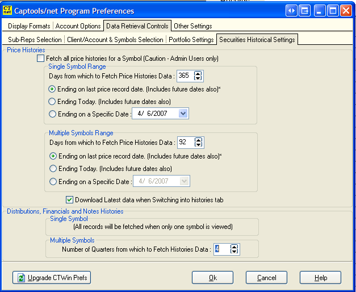Close the Program Preferences window
The height and width of the screenshot is (292, 356).
pyautogui.click(x=346, y=11)
